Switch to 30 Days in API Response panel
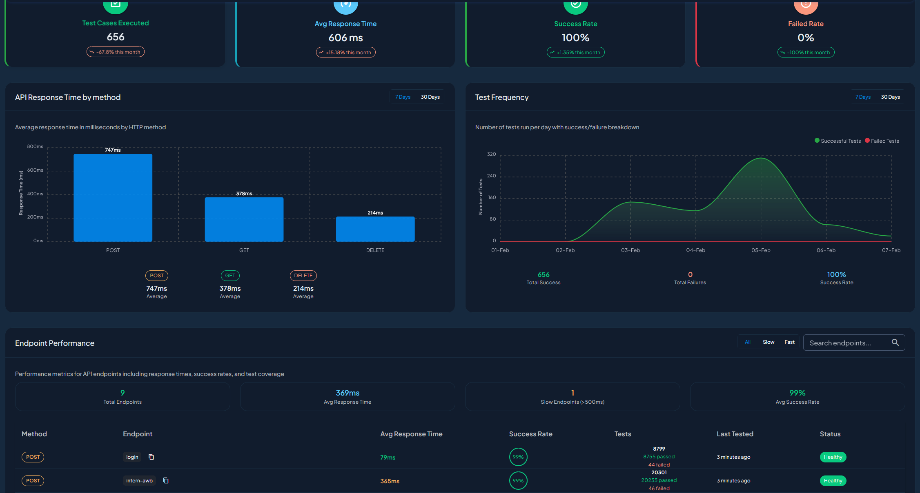This screenshot has width=920, height=493. click(x=430, y=97)
